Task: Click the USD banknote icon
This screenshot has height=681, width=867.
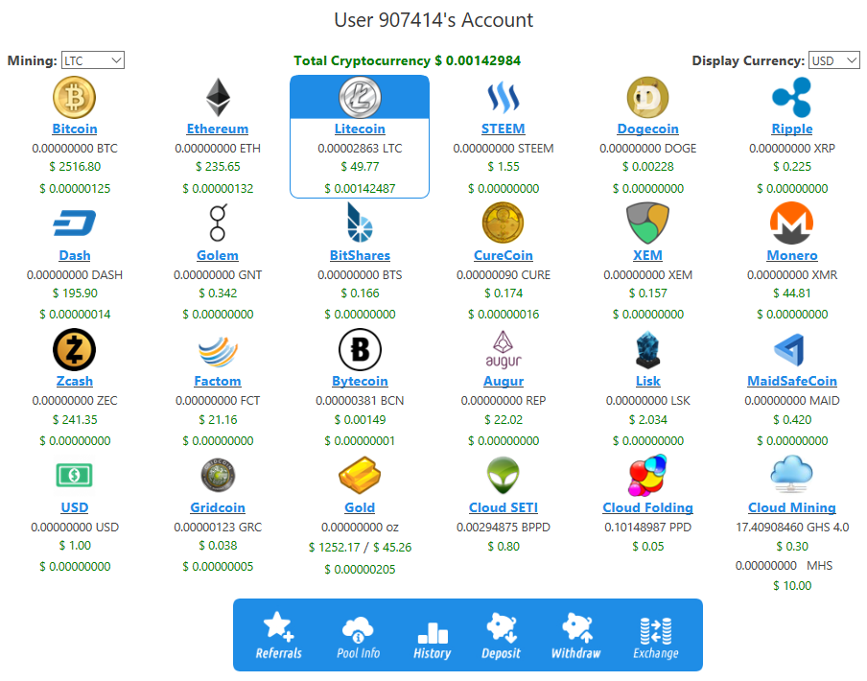Action: coord(74,476)
